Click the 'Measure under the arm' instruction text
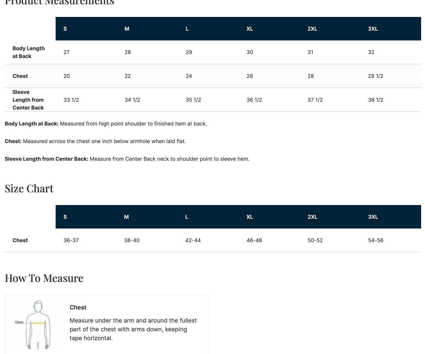Screen dimensions: 425x354 point(133,329)
